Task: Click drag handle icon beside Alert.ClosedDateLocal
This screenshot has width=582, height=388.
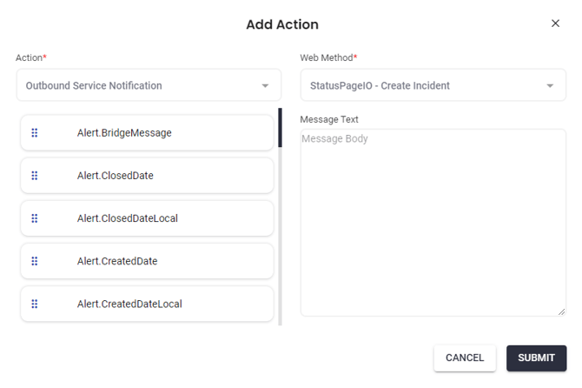Action: coord(35,218)
